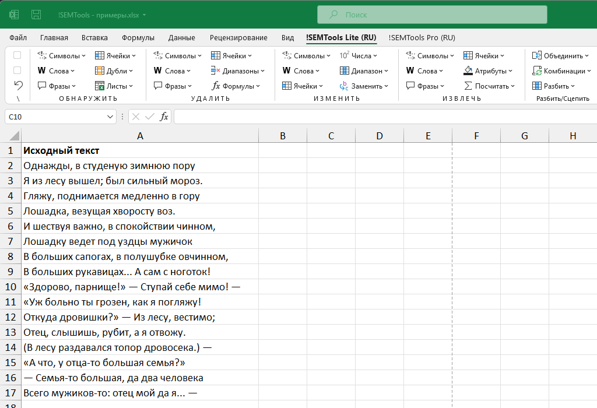Switch to !SEMTools Pro (RU) tab
Viewport: 597px width, 408px height.
422,38
